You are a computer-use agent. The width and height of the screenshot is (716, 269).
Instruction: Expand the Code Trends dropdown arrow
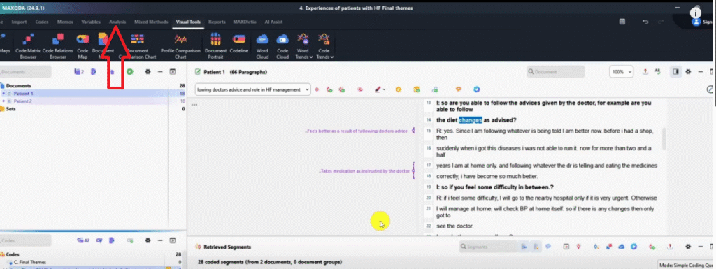tap(331, 57)
